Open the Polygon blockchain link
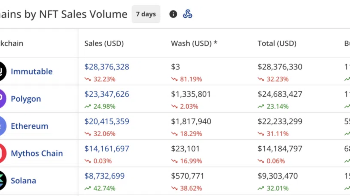This screenshot has width=350, height=196. click(x=26, y=99)
